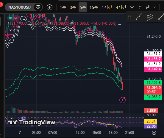Click the current price label 31,096.0

(153, 90)
